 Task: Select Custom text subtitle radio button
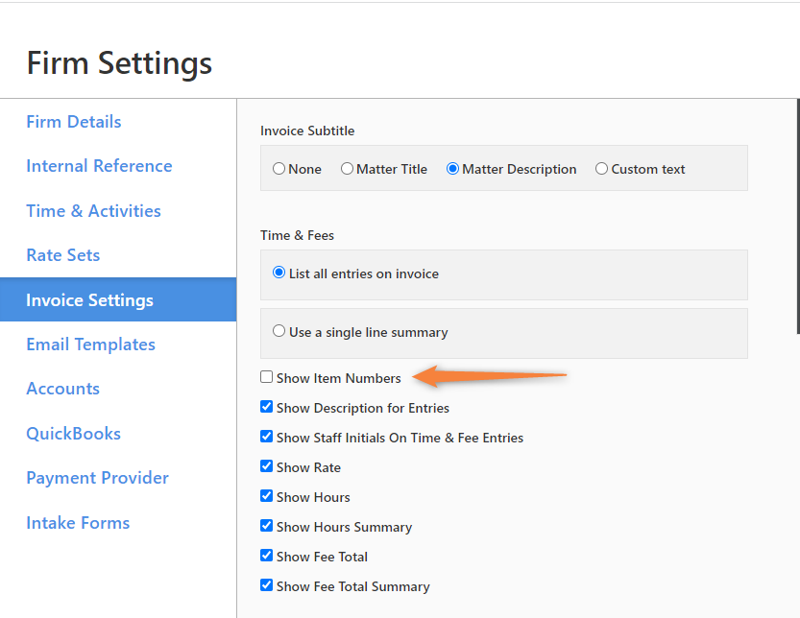click(602, 169)
